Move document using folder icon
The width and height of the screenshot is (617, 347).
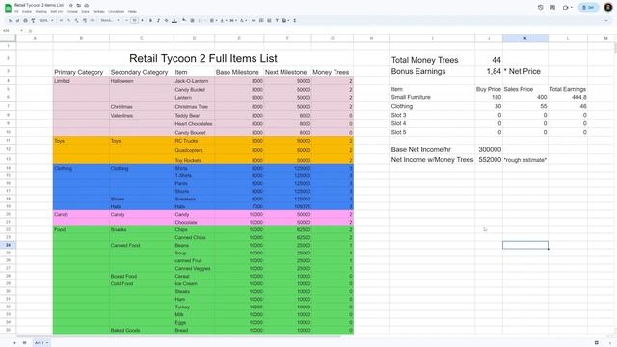[x=79, y=6]
